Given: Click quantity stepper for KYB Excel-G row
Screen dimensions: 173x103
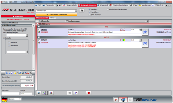Looking at the screenshot, I should (x=140, y=30).
